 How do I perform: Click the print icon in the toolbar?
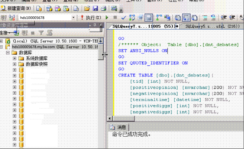[103, 8]
